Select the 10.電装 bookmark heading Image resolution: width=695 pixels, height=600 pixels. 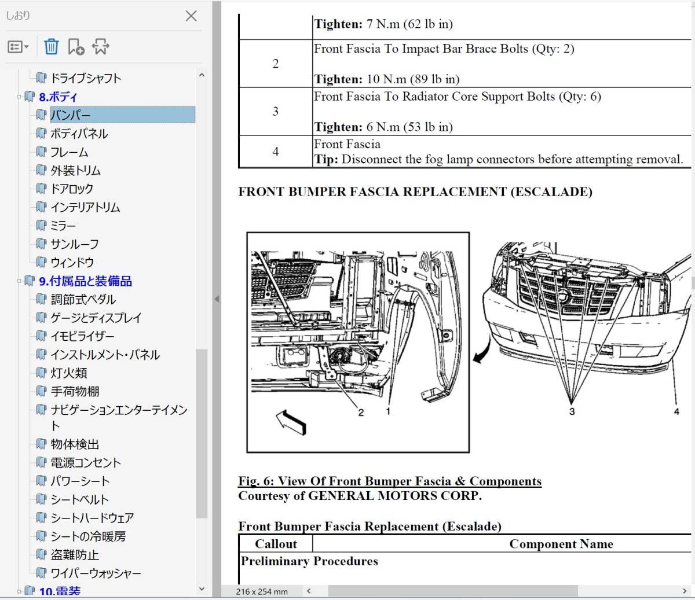[x=60, y=591]
